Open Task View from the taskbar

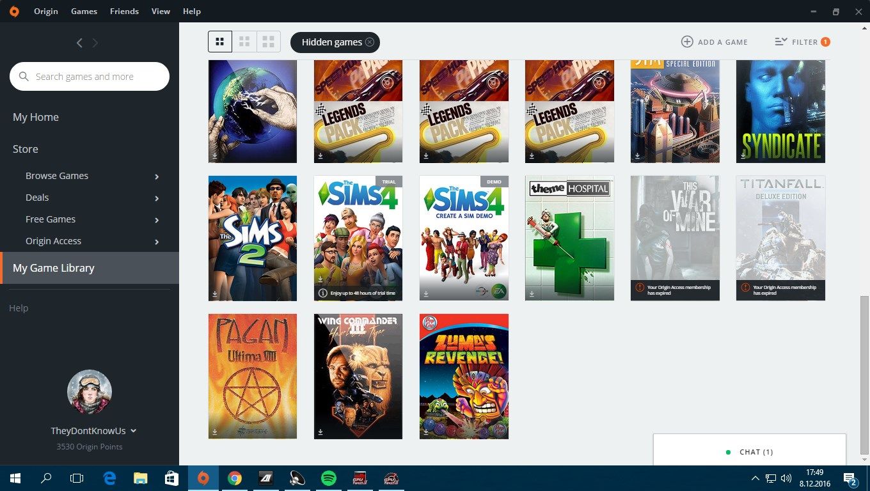coord(77,478)
